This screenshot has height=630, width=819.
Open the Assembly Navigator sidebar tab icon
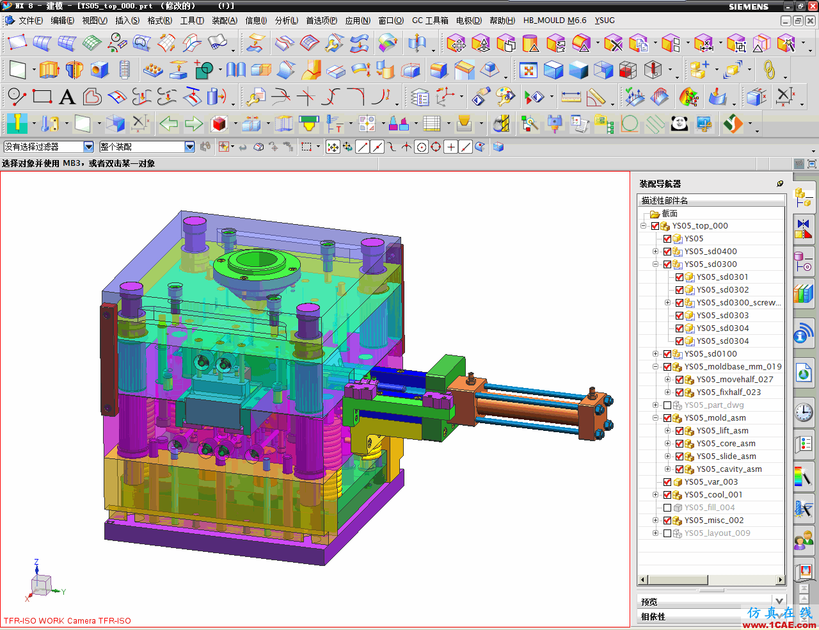[804, 197]
